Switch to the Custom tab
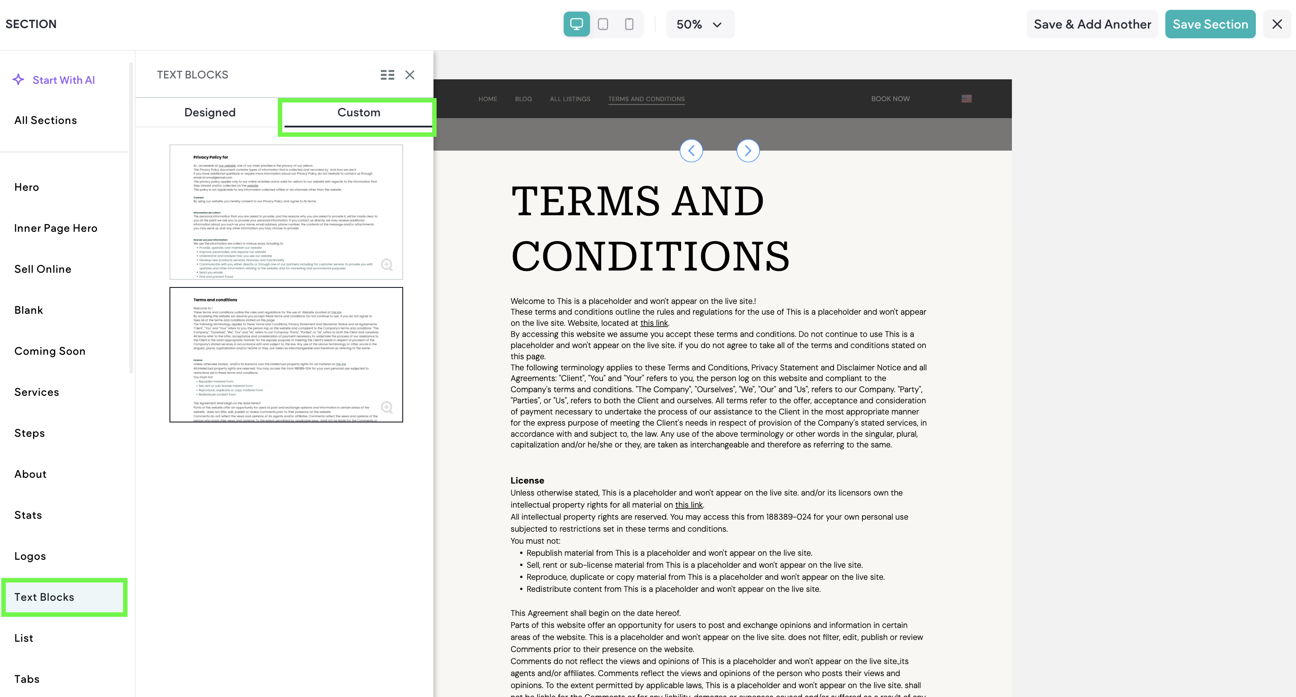Image resolution: width=1296 pixels, height=697 pixels. point(359,112)
